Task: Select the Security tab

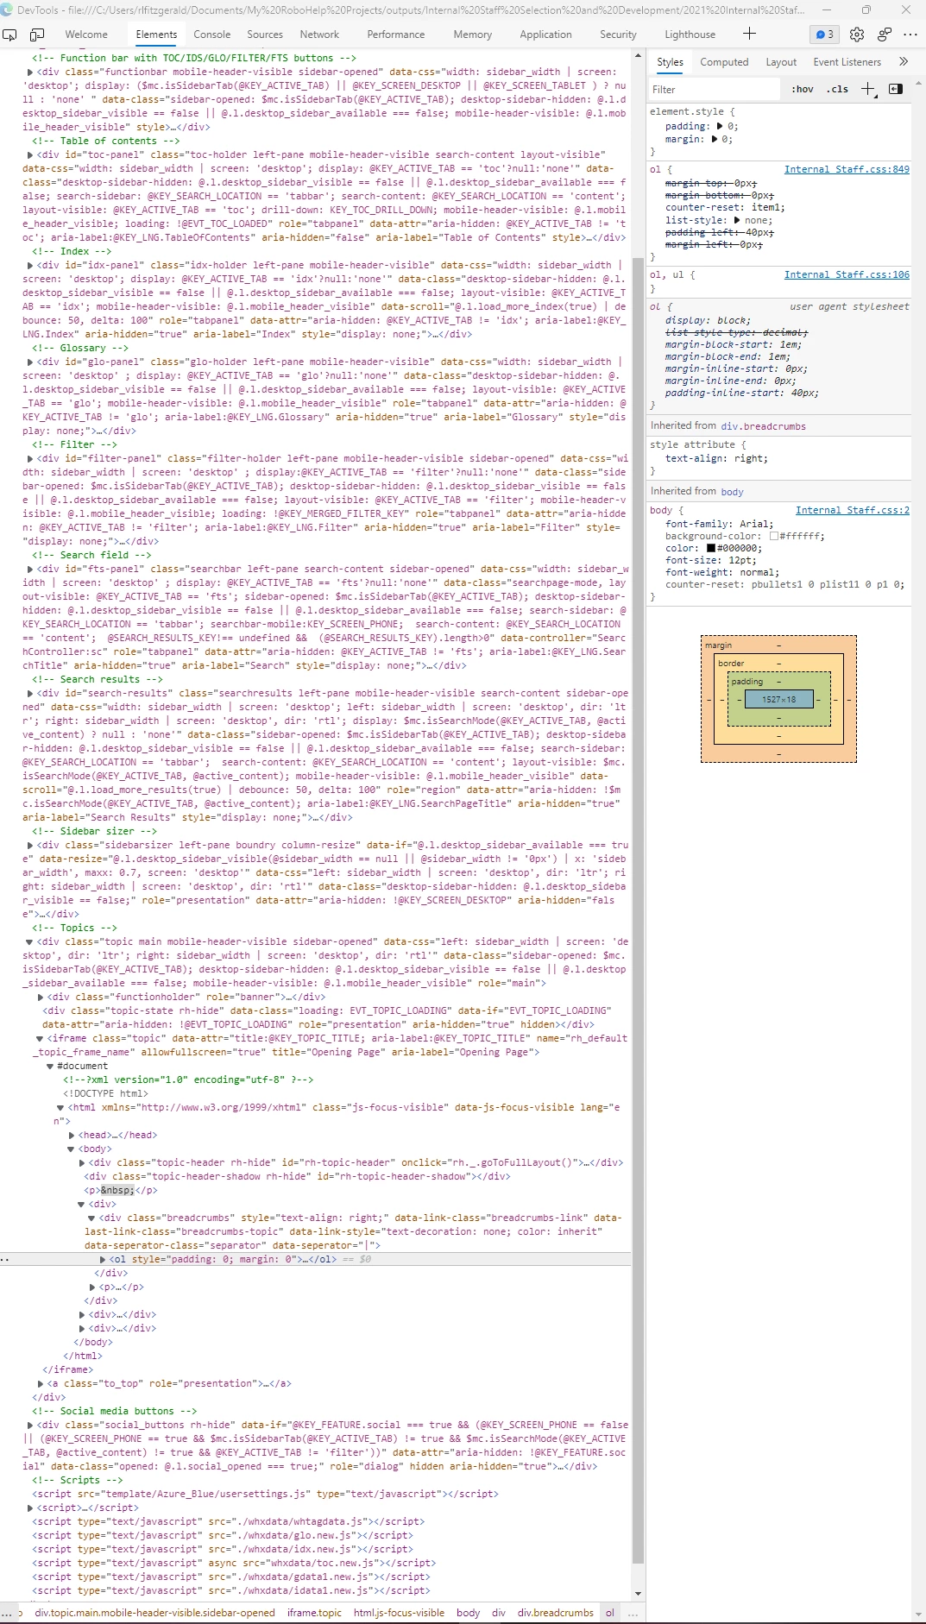Action: tap(618, 35)
